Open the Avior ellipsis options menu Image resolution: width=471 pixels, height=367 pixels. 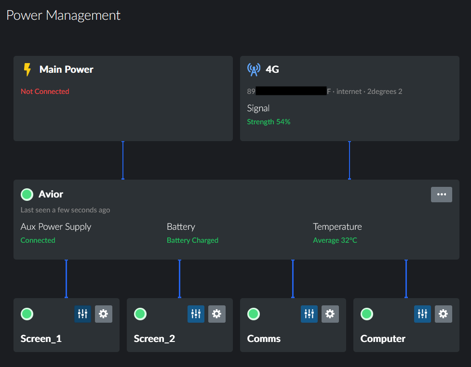[x=441, y=194]
